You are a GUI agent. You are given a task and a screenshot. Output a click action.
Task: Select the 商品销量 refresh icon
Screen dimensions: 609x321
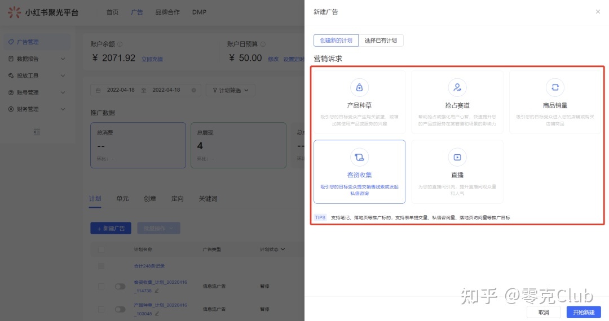click(555, 88)
